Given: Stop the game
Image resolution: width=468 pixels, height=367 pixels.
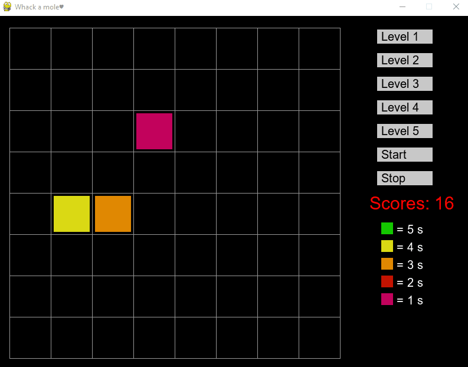Looking at the screenshot, I should pos(404,178).
